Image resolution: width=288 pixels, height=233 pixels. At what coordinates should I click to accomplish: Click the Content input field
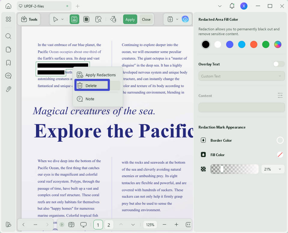(241, 107)
